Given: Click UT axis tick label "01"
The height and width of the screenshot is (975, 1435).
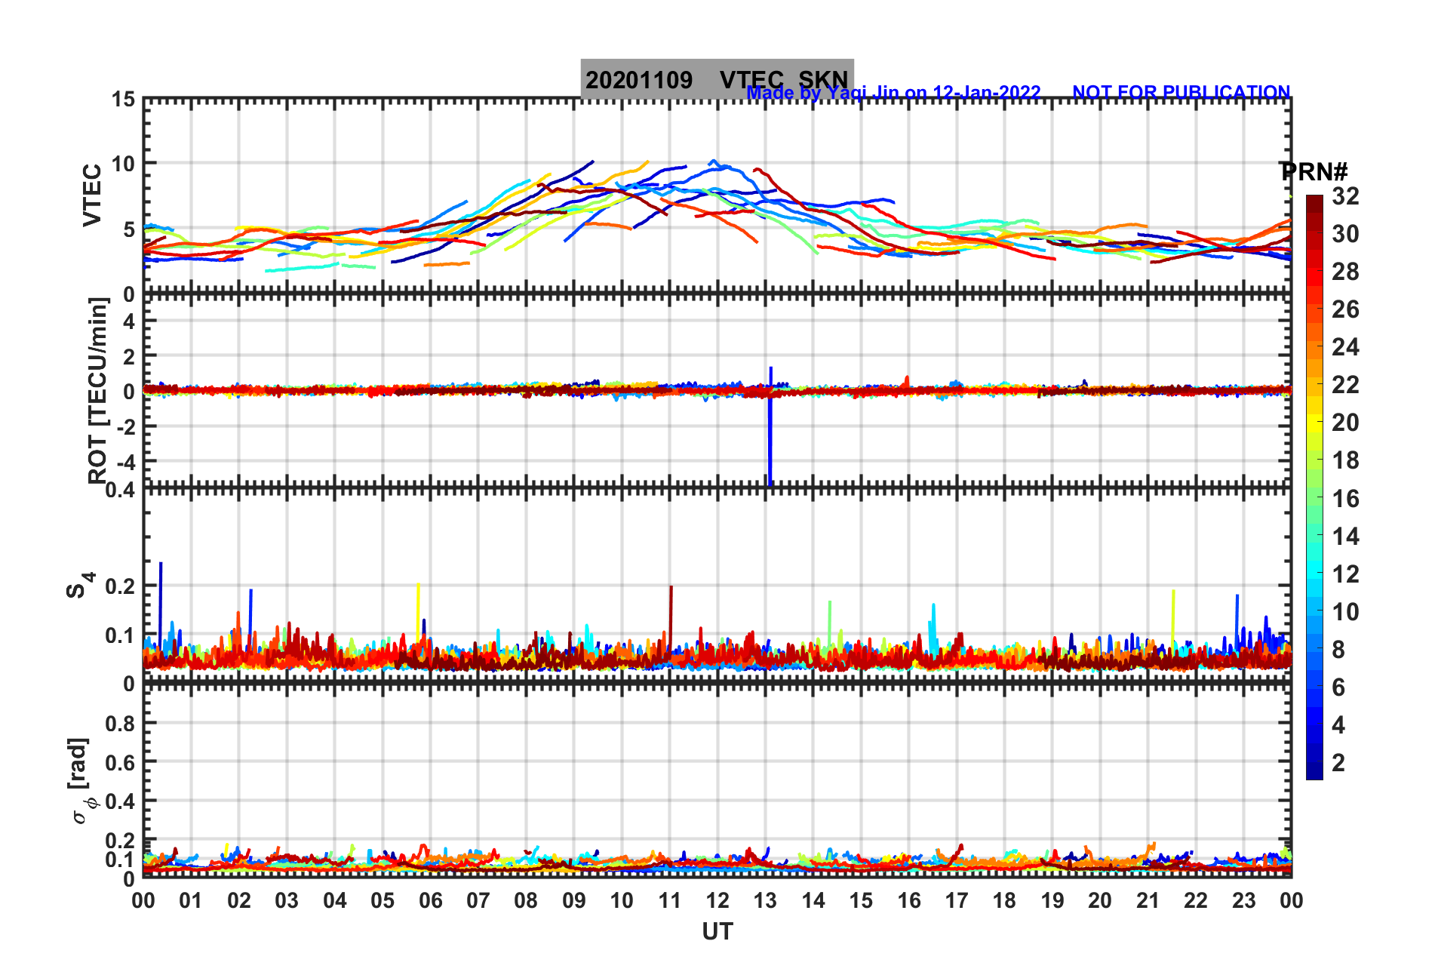Looking at the screenshot, I should point(191,900).
